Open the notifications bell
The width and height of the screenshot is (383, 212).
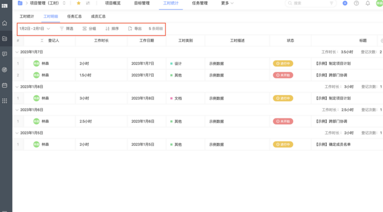pyautogui.click(x=368, y=3)
